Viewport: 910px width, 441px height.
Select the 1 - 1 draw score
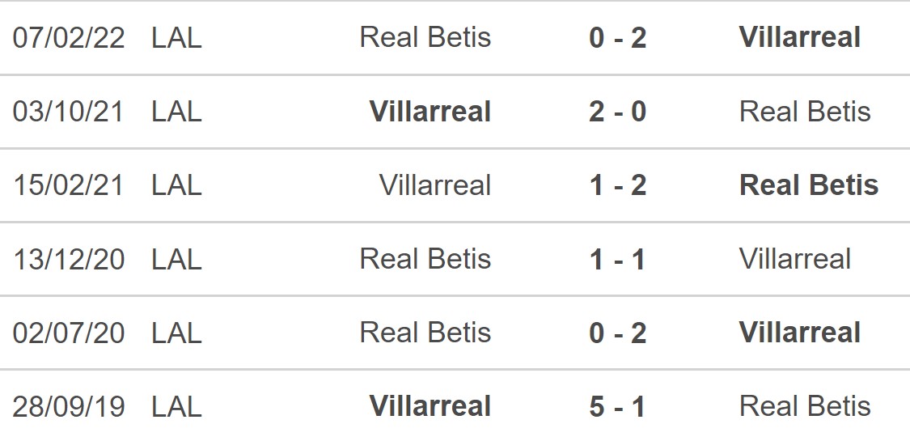point(617,259)
